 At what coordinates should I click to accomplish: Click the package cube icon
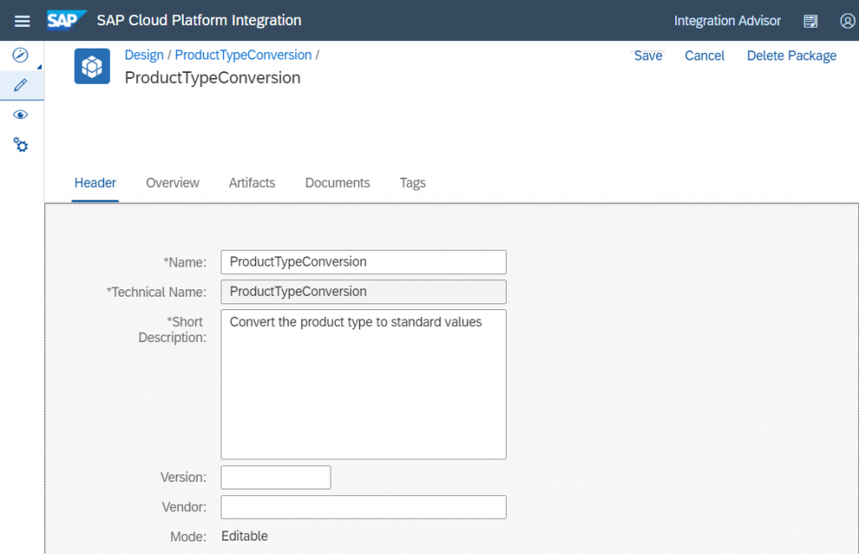(x=92, y=66)
